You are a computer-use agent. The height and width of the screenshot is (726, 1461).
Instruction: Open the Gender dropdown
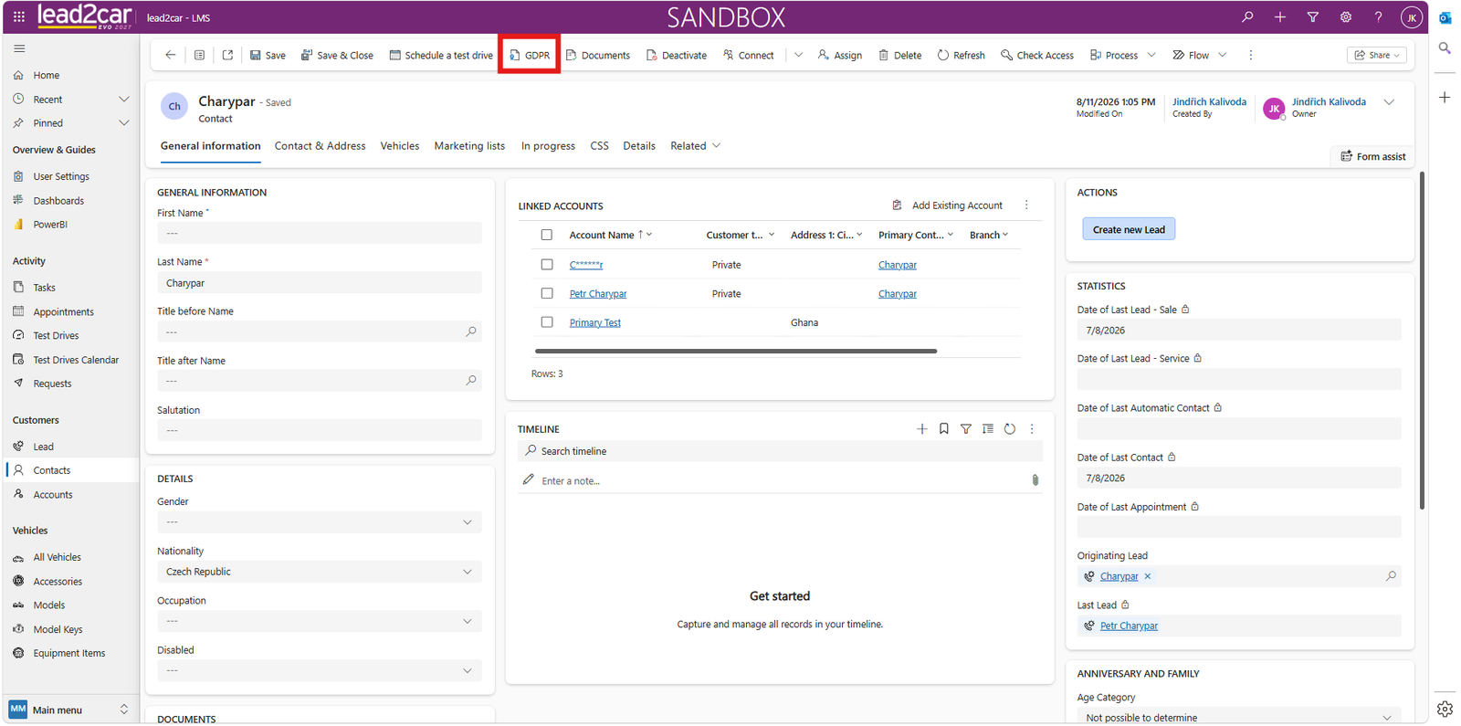(x=320, y=522)
